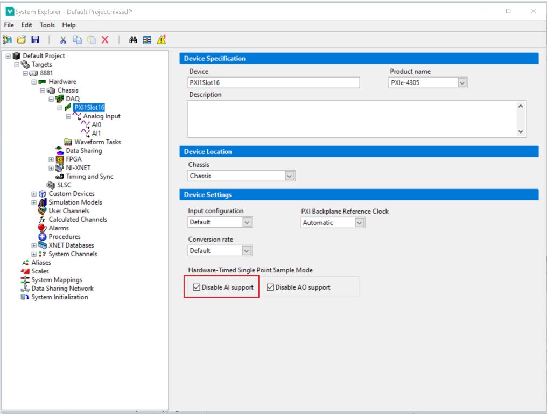Expand the NI-XNET tree node
The width and height of the screenshot is (547, 414).
tap(51, 168)
